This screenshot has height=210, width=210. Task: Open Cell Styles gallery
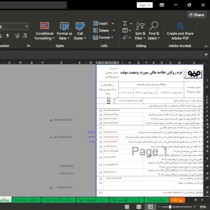tap(80, 31)
